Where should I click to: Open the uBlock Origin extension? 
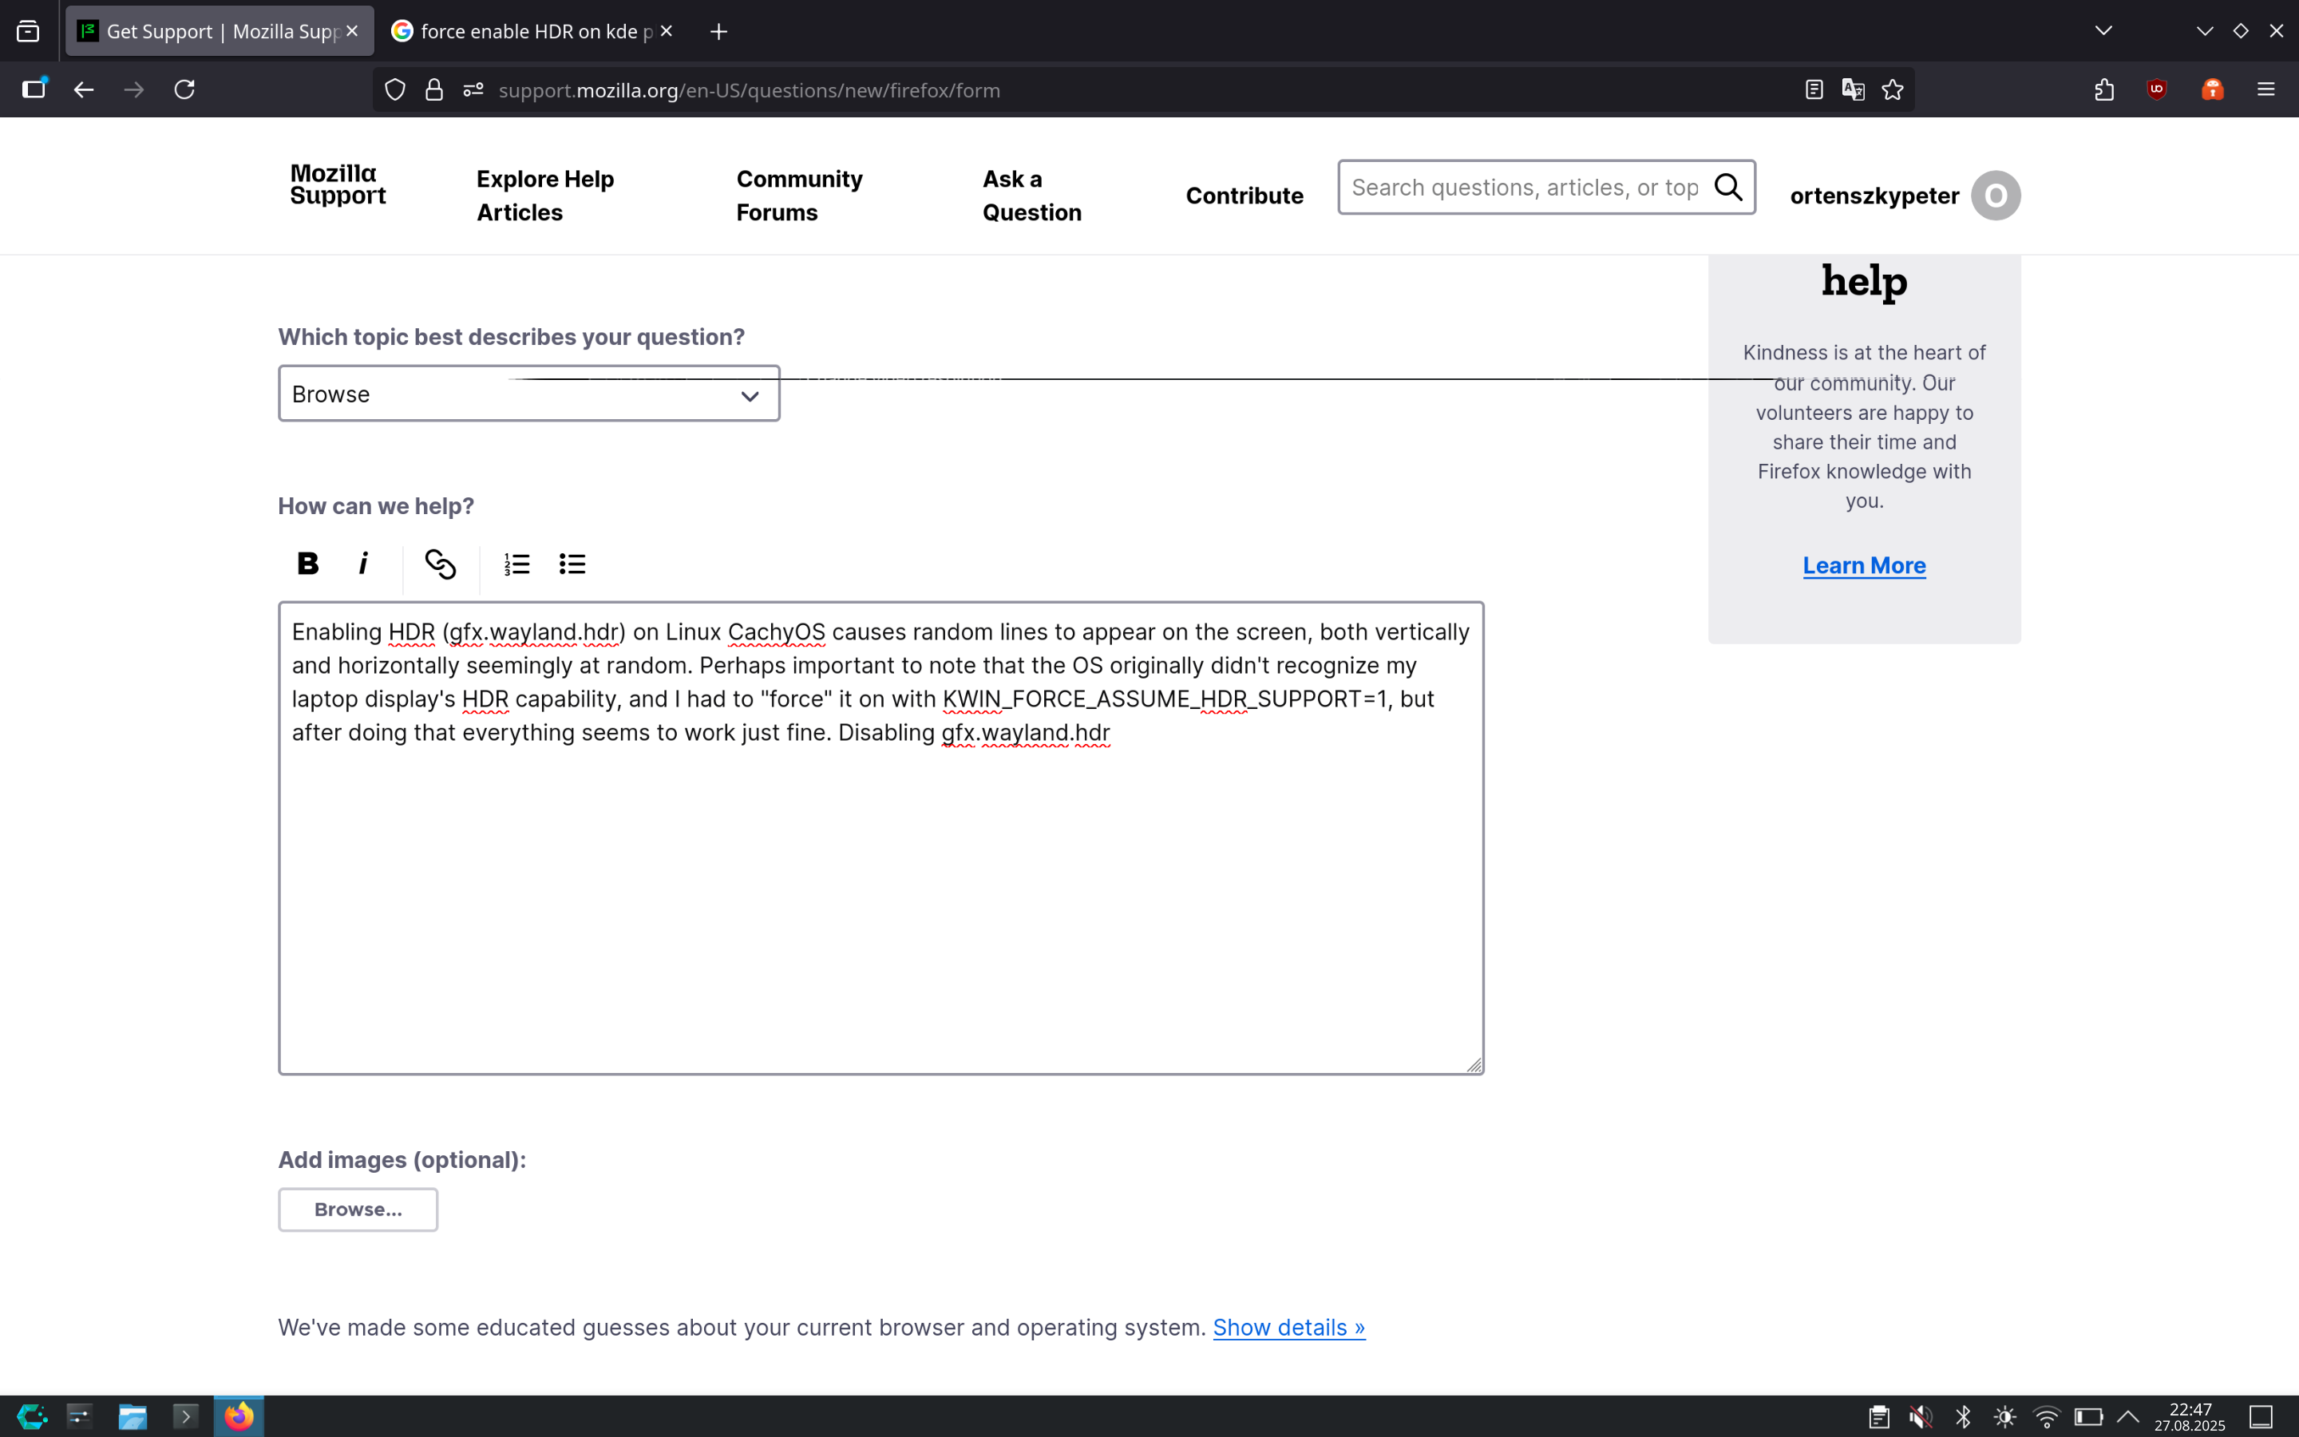pyautogui.click(x=2156, y=90)
